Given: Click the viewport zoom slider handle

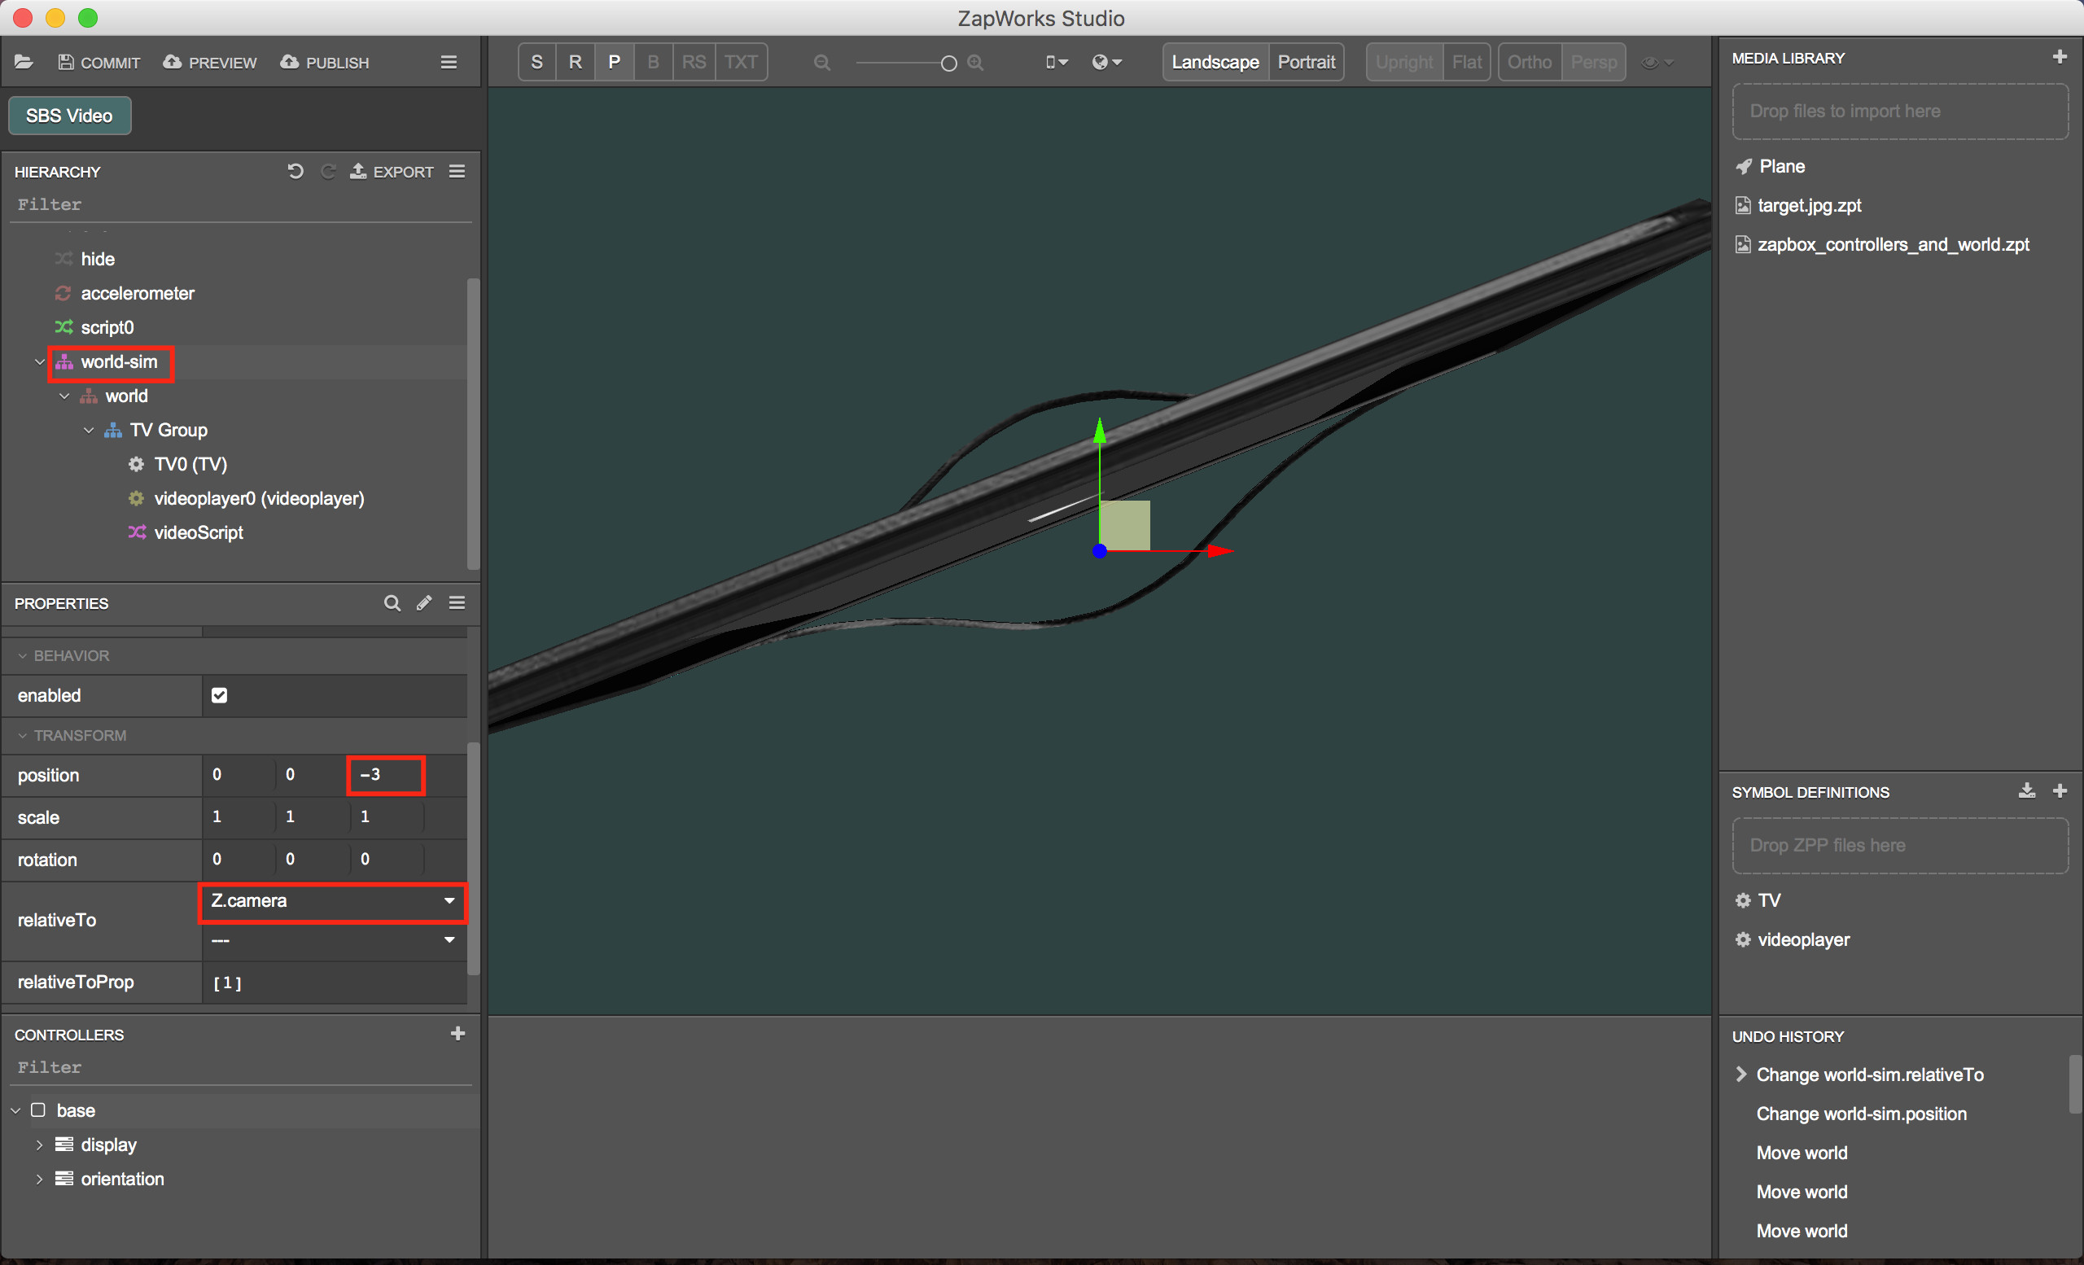Looking at the screenshot, I should [x=948, y=63].
